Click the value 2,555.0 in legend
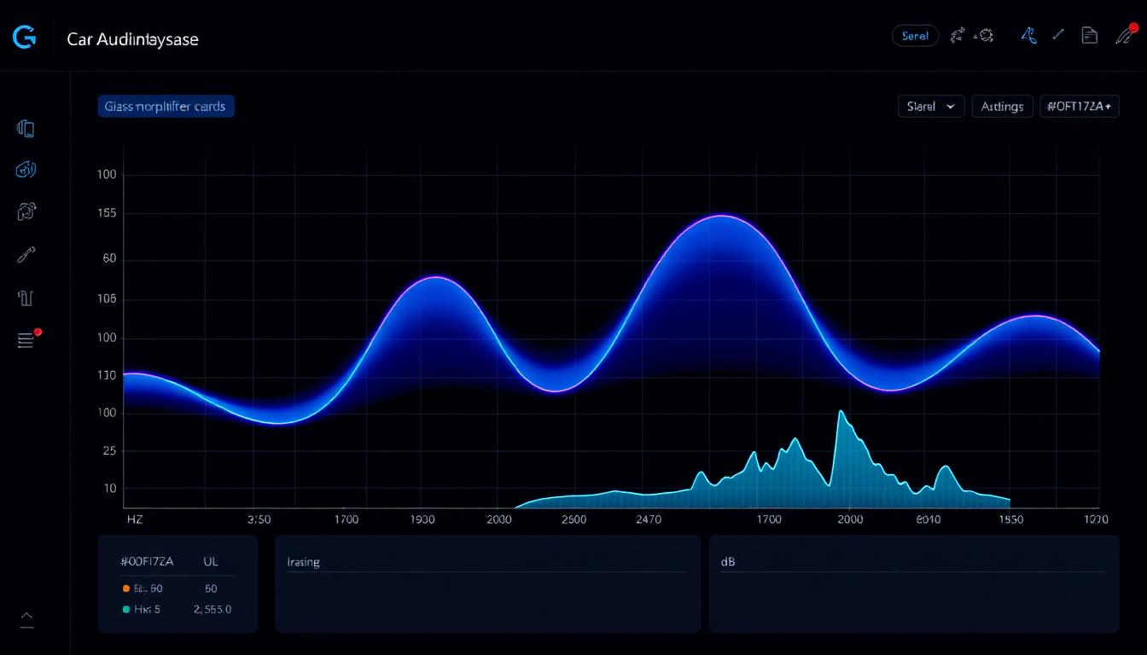The width and height of the screenshot is (1147, 655). point(213,609)
